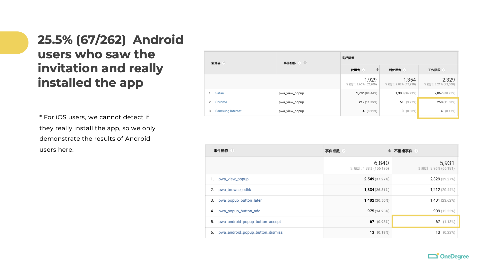Open pwa_android_popup_button_accept event link
479x269 pixels.
[249, 222]
